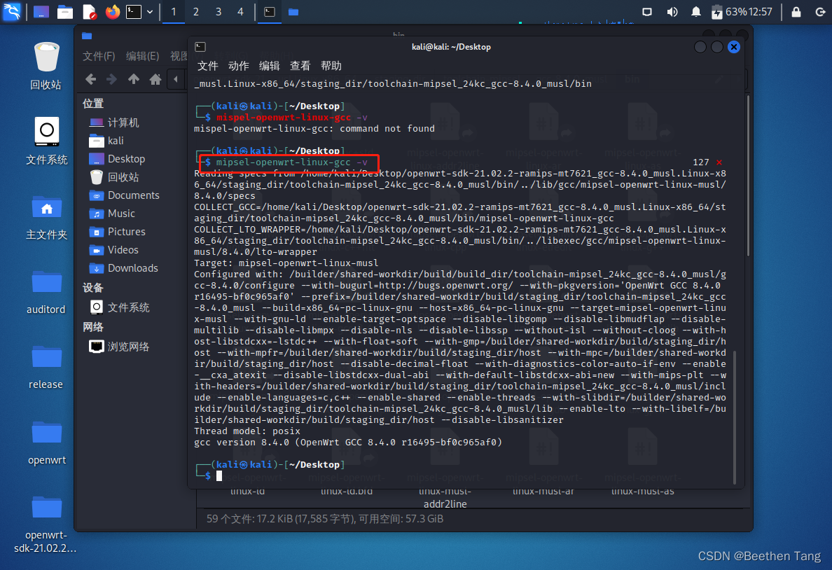Switch to workspace 3
Viewport: 832px width, 570px height.
tap(218, 12)
